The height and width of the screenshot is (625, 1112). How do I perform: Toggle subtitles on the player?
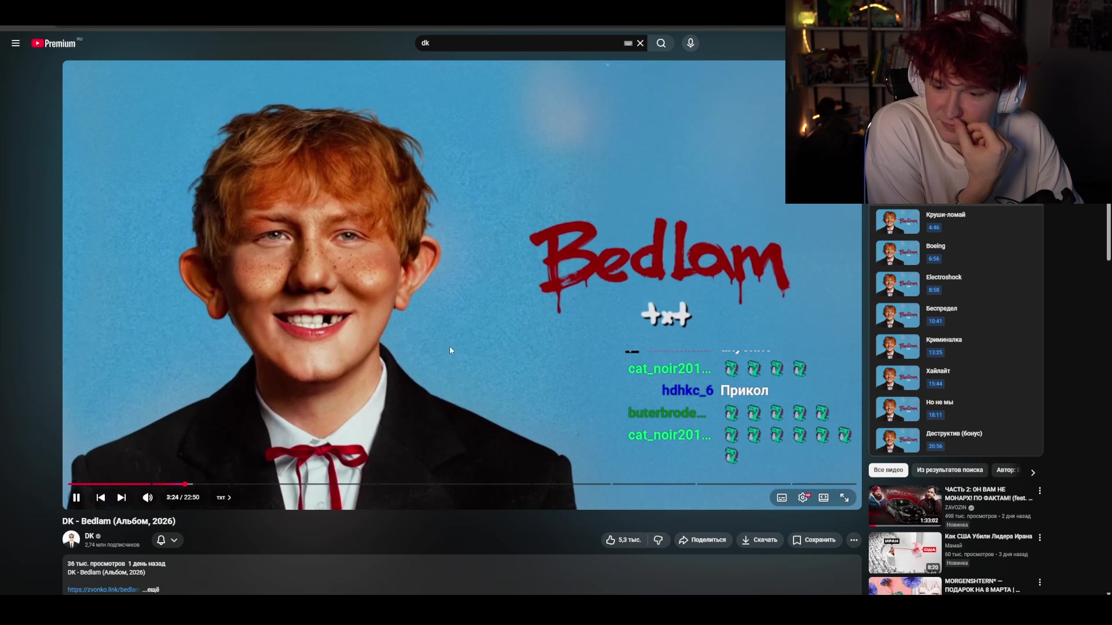(x=782, y=498)
